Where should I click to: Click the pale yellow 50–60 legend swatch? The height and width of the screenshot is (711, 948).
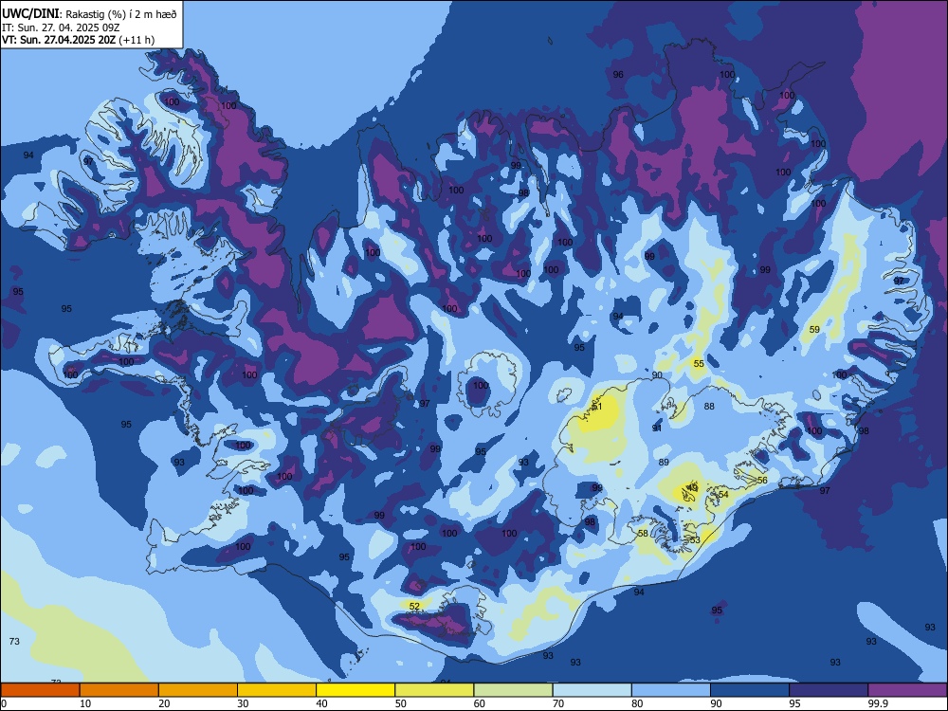pyautogui.click(x=435, y=690)
